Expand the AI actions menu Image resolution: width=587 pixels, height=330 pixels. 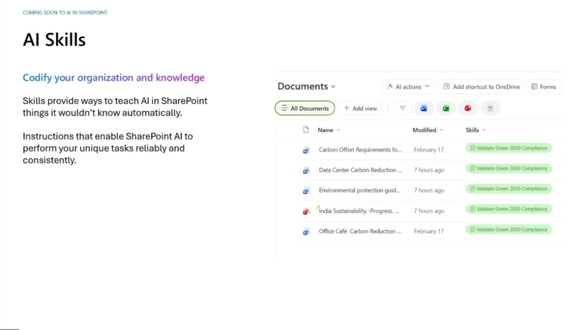[408, 87]
